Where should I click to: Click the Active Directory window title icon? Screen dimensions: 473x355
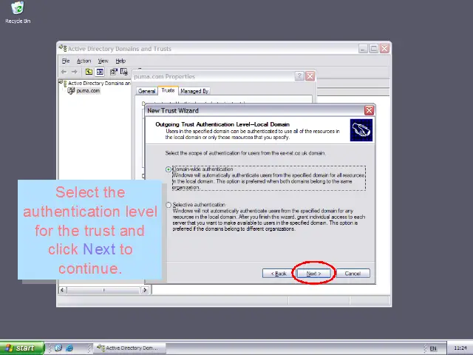[63, 48]
